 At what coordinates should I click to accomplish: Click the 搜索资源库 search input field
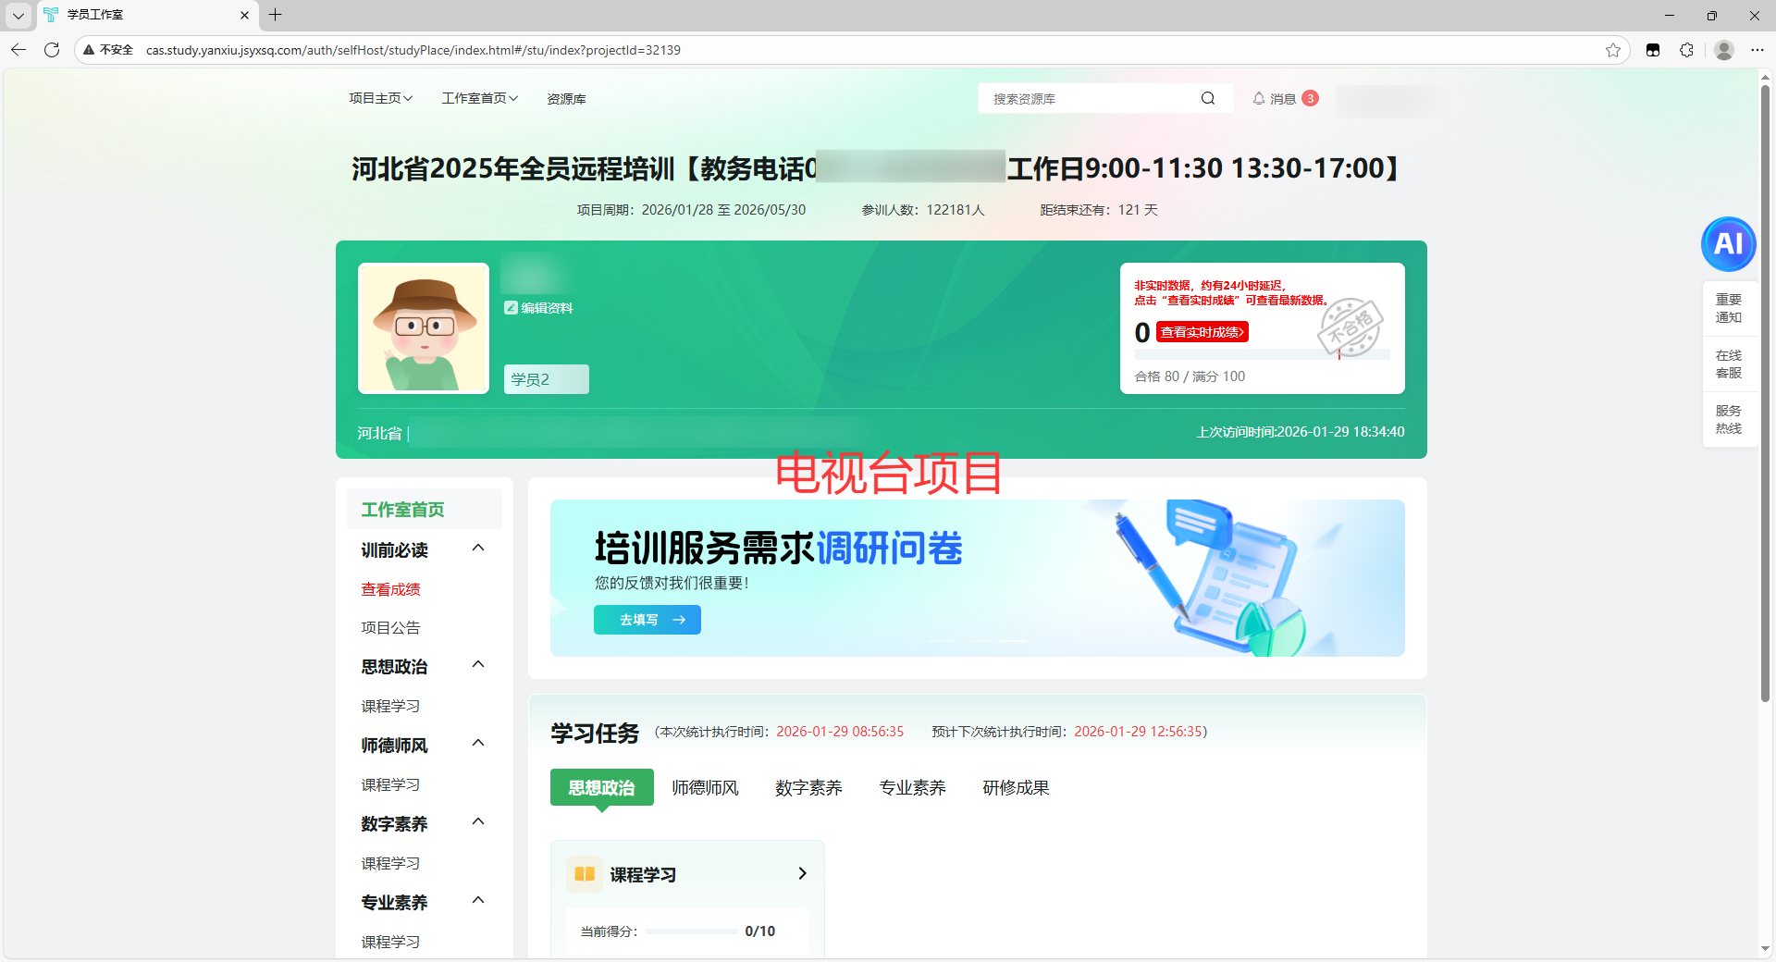1091,99
